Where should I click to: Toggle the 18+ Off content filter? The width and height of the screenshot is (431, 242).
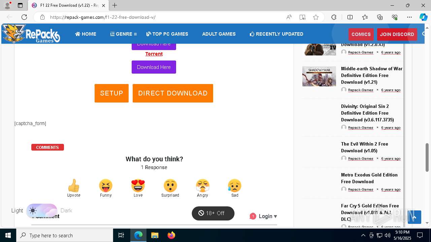(x=213, y=213)
